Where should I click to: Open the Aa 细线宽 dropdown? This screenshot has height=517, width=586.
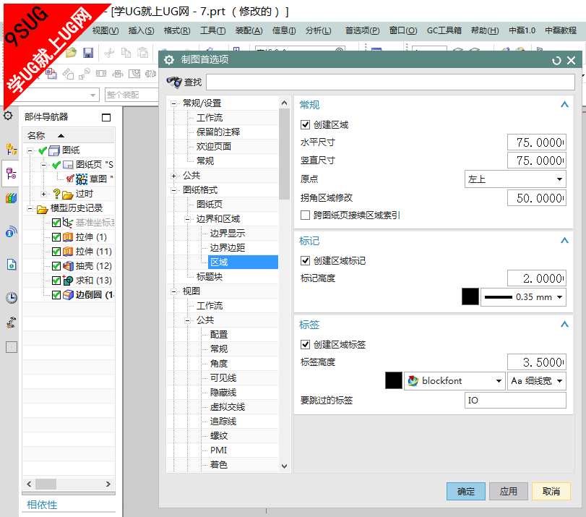coord(537,381)
